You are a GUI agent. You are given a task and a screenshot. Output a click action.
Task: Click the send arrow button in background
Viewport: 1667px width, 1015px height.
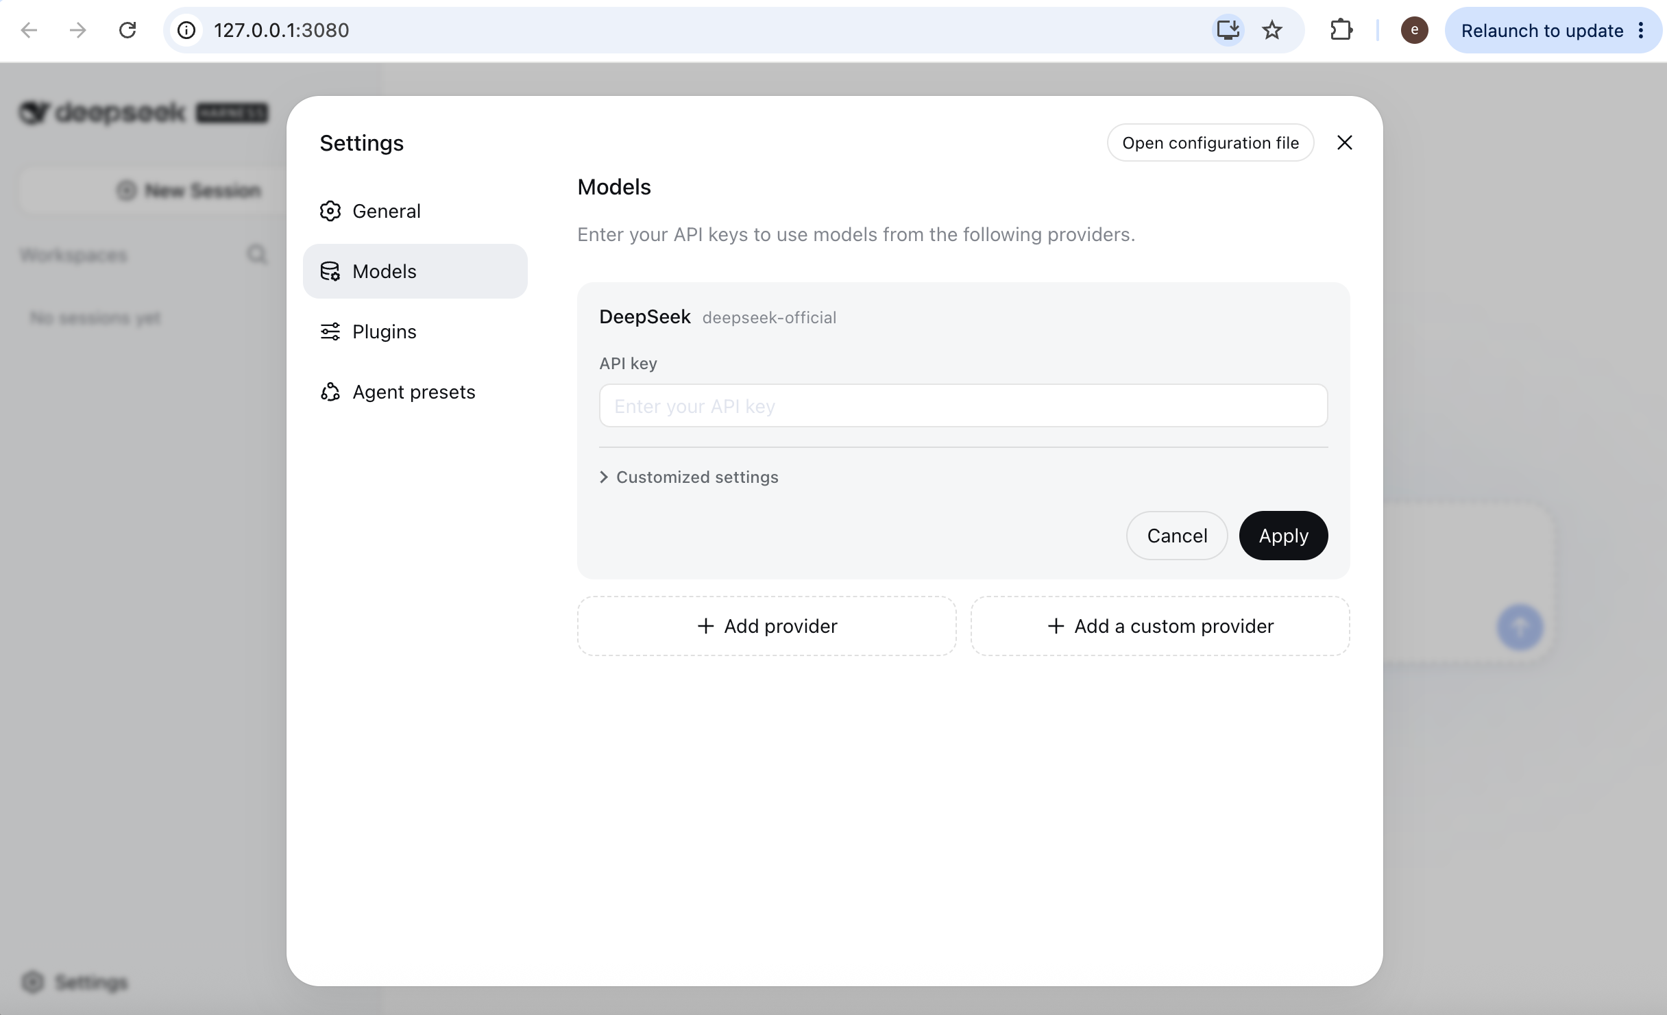coord(1520,627)
